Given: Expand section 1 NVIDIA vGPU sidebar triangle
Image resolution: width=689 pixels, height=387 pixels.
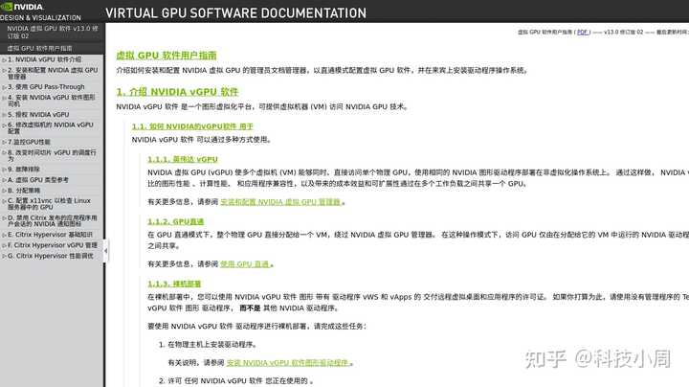Looking at the screenshot, I should (4, 59).
